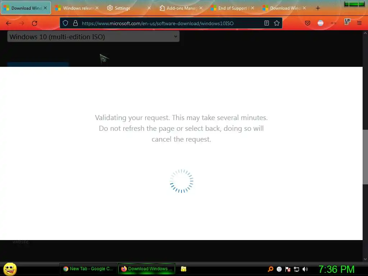Click the 'Validating your request' message text
Screen dimensions: 368x276
[x=181, y=128]
